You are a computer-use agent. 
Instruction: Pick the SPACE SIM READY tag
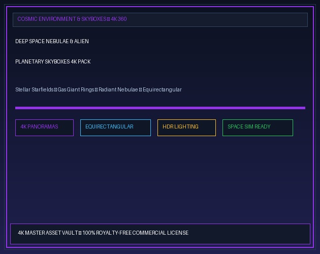(x=258, y=128)
